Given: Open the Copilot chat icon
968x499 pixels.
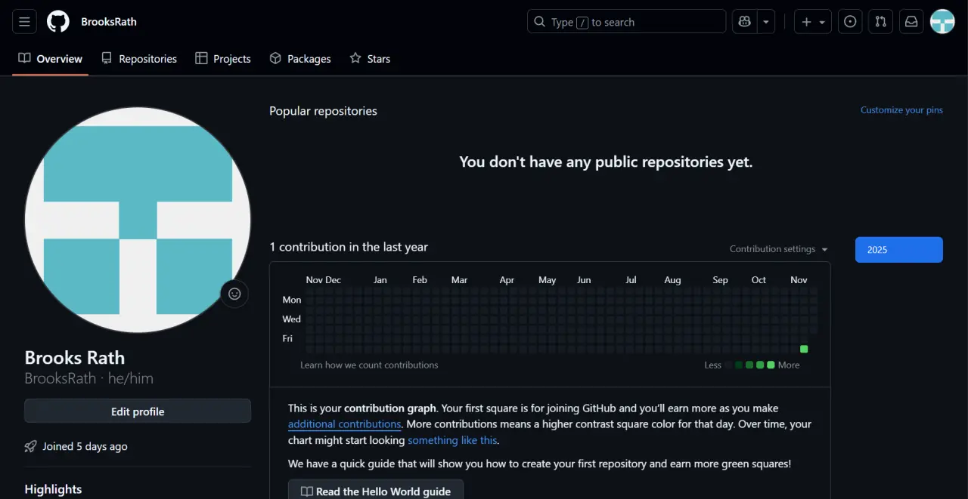Looking at the screenshot, I should (745, 22).
